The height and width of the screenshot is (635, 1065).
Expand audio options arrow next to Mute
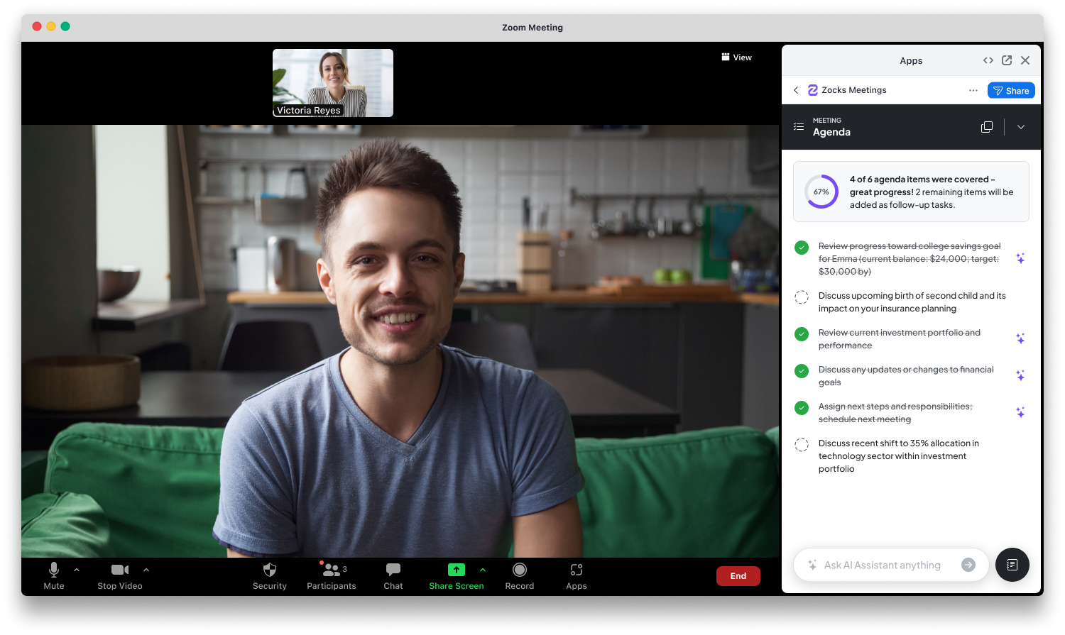coord(77,570)
